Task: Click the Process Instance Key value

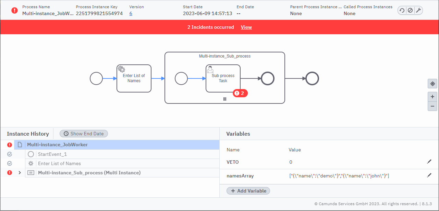Action: click(99, 13)
